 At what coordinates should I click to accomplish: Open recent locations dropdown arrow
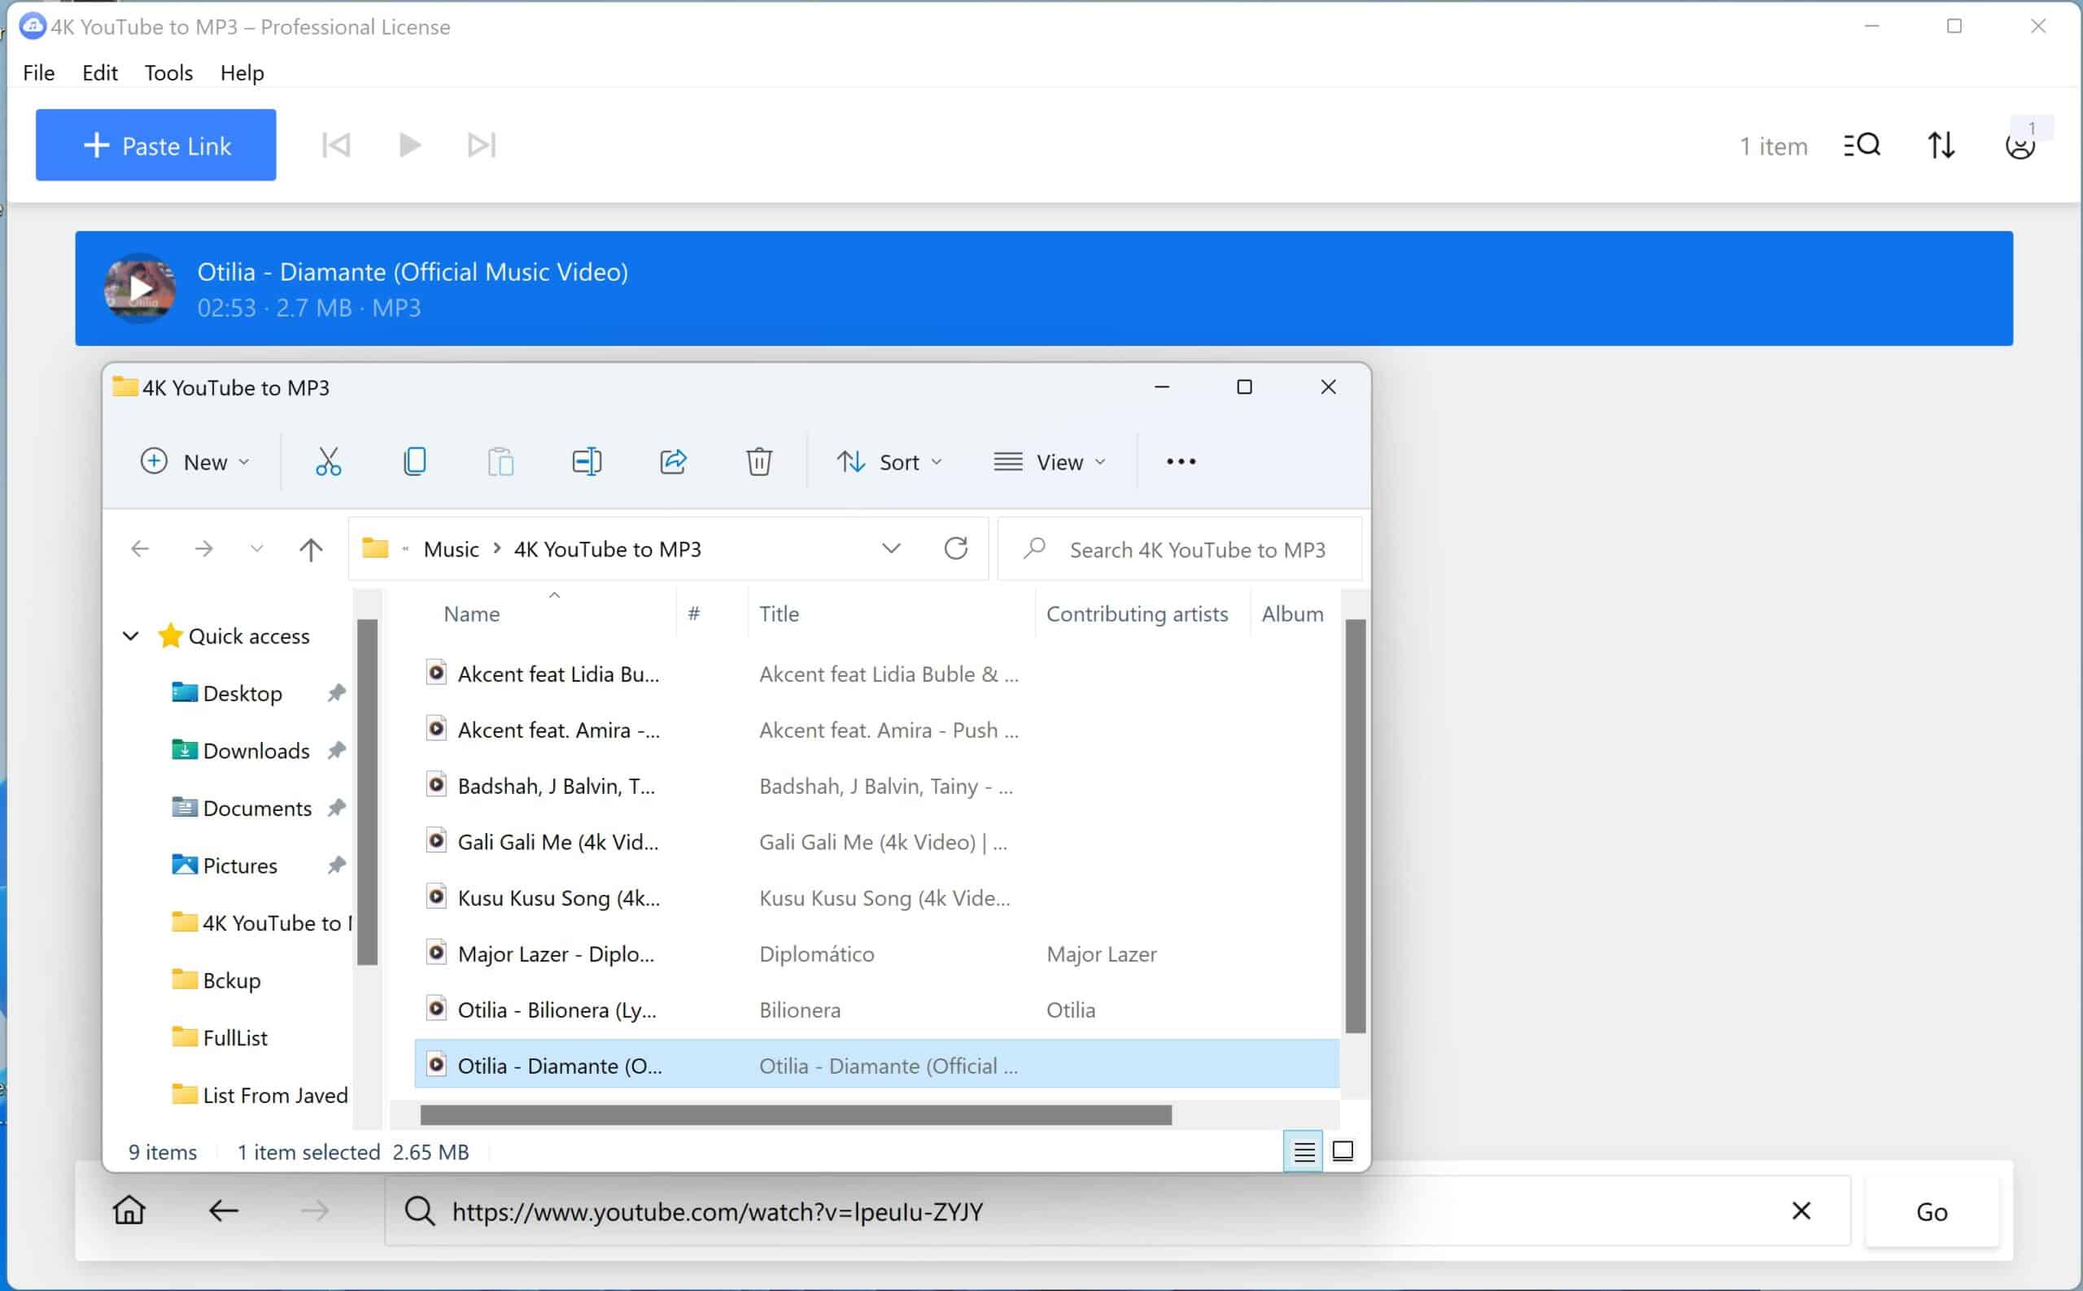click(x=256, y=549)
